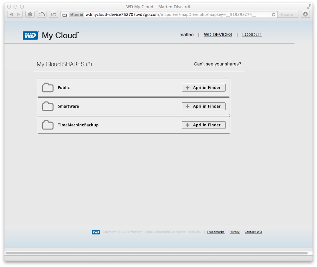This screenshot has width=317, height=267.
Task: Click Apri in Finder for TimeMachineBackup
Action: (x=204, y=125)
